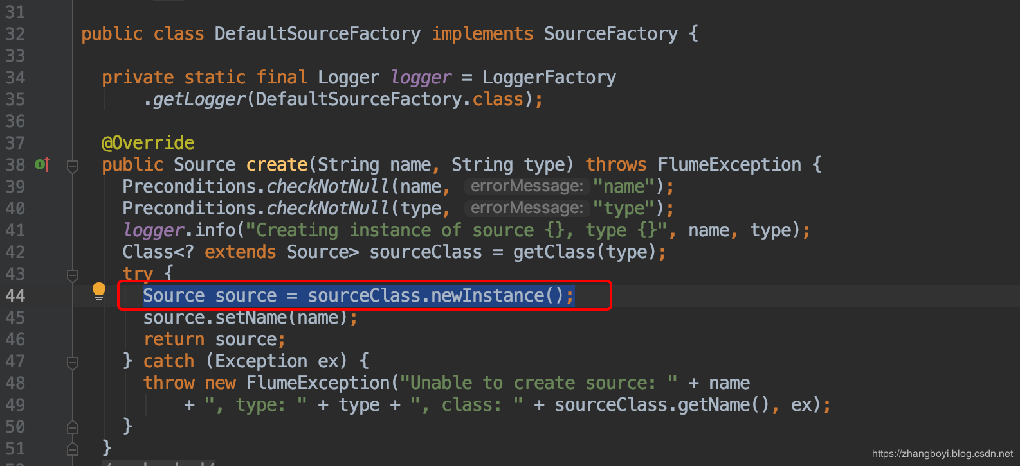Click the getLogger method call
Screen dimensions: 1020x466
click(x=199, y=99)
